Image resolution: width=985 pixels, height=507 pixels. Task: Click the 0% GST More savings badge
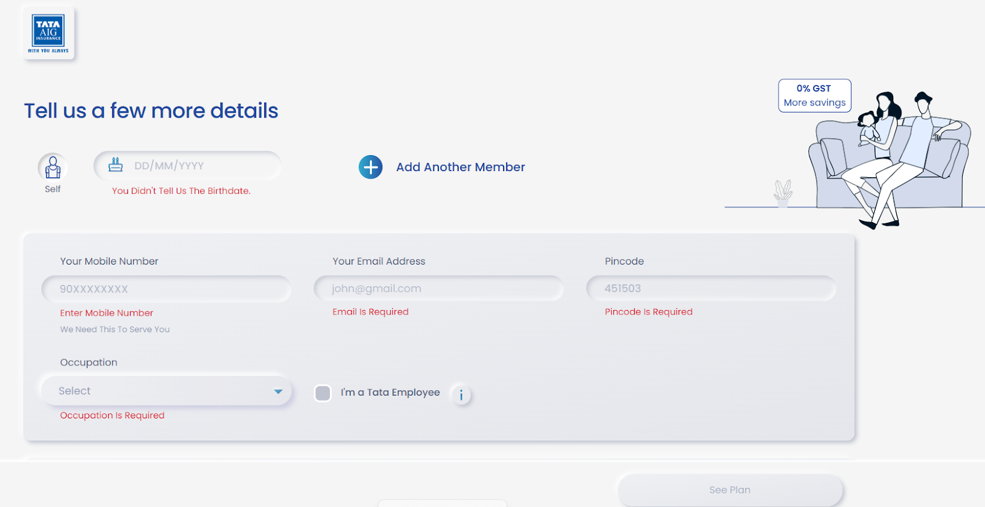814,96
